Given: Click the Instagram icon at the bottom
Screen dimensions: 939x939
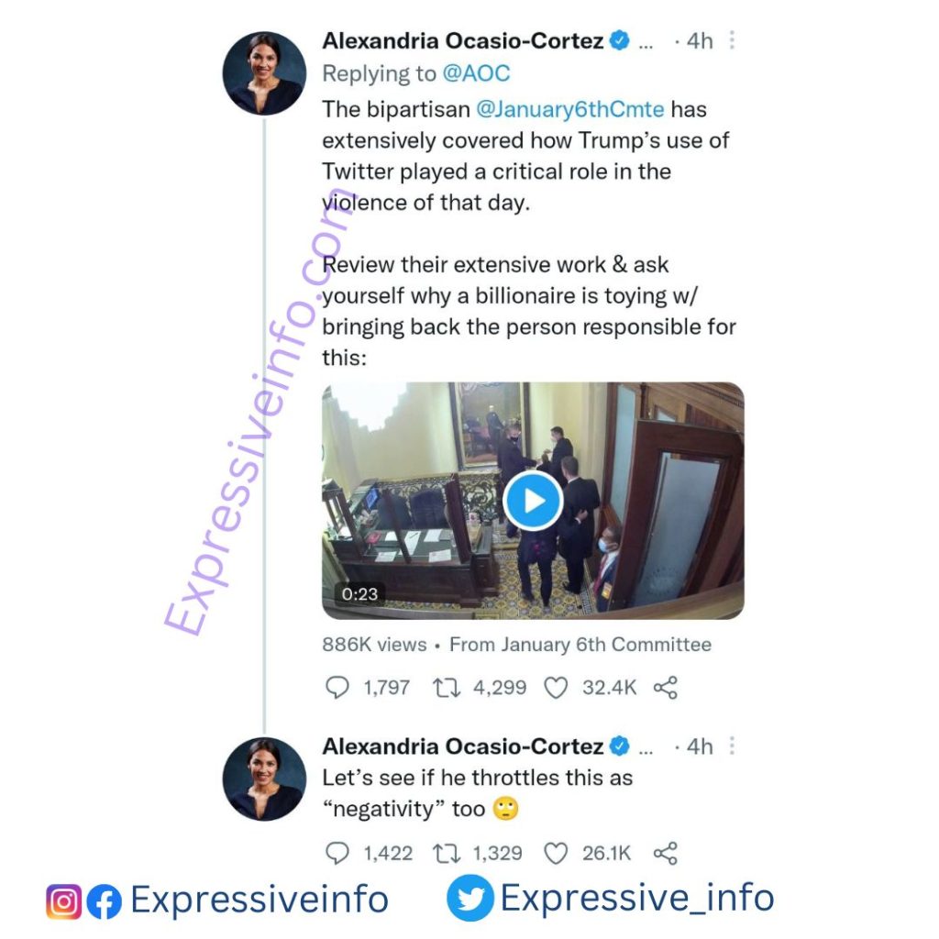Looking at the screenshot, I should click(63, 901).
